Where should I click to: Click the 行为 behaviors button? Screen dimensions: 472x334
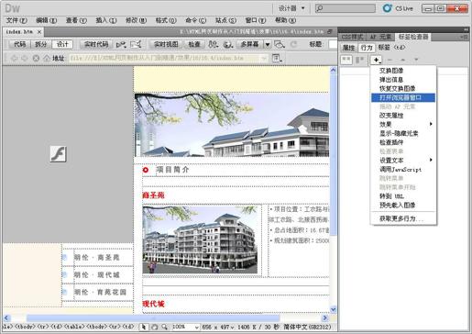point(367,48)
